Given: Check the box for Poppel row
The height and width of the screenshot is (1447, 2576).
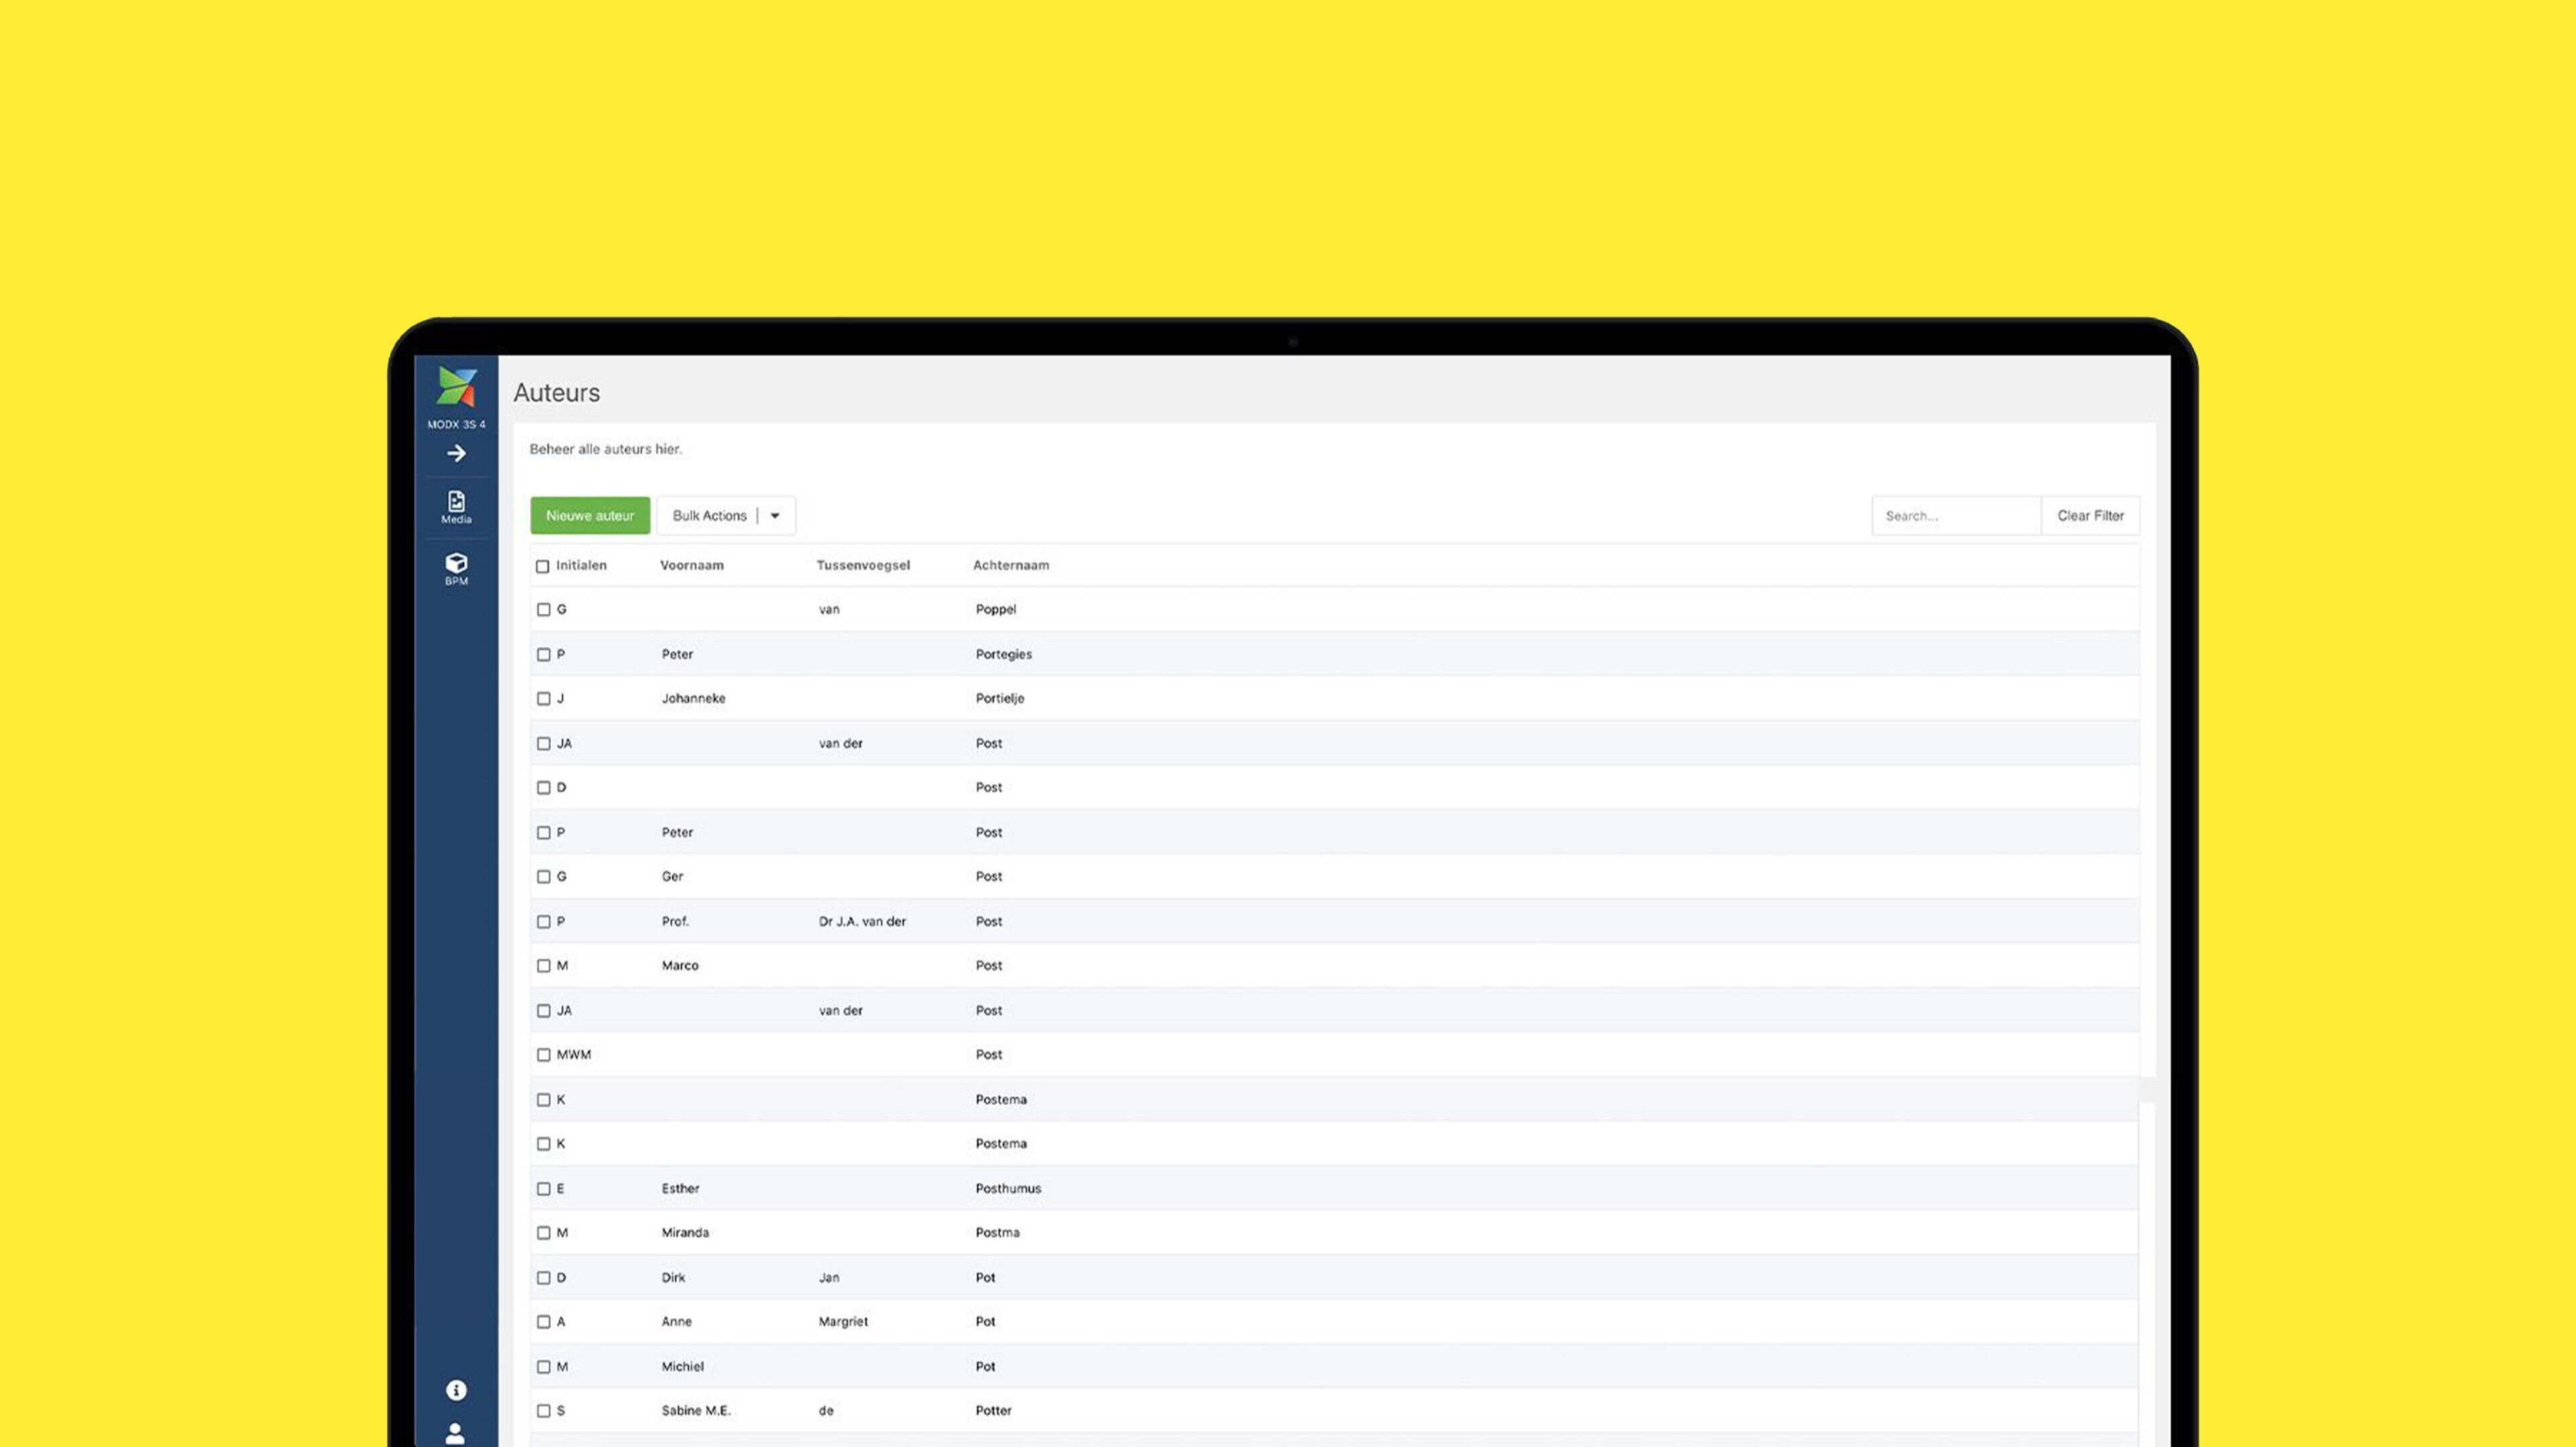Looking at the screenshot, I should (544, 609).
